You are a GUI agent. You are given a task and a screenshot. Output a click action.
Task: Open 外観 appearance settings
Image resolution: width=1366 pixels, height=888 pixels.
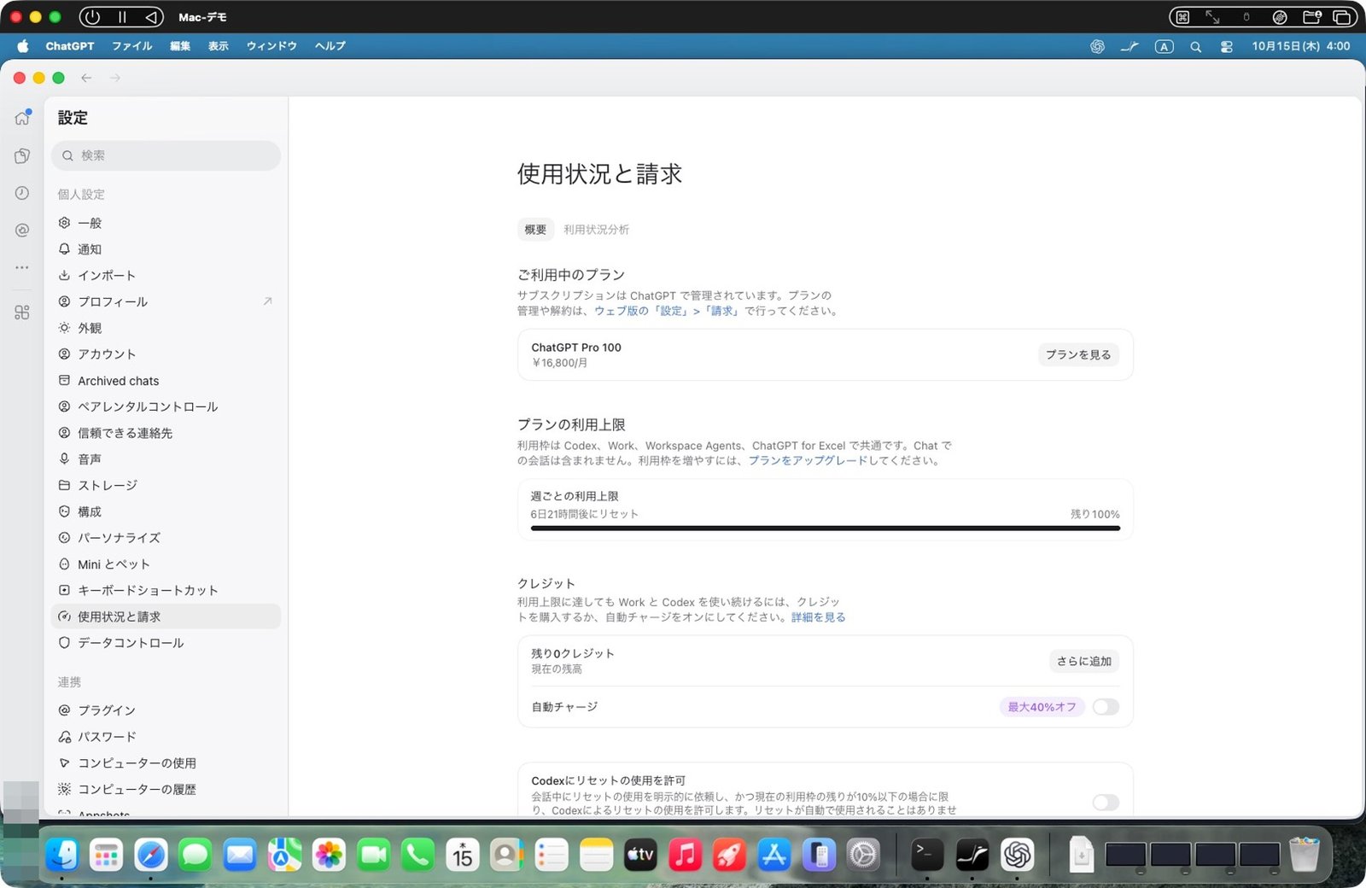coord(166,328)
